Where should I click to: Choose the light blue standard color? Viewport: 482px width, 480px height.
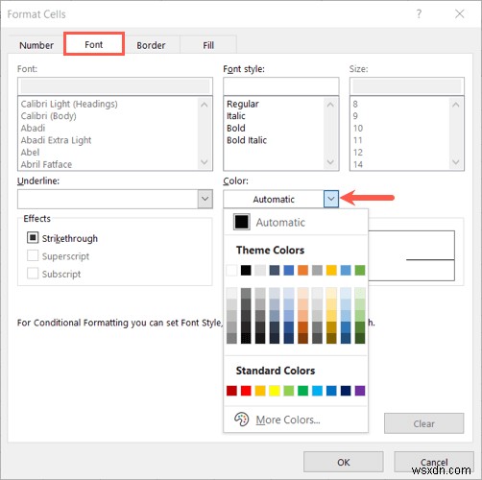[317, 391]
